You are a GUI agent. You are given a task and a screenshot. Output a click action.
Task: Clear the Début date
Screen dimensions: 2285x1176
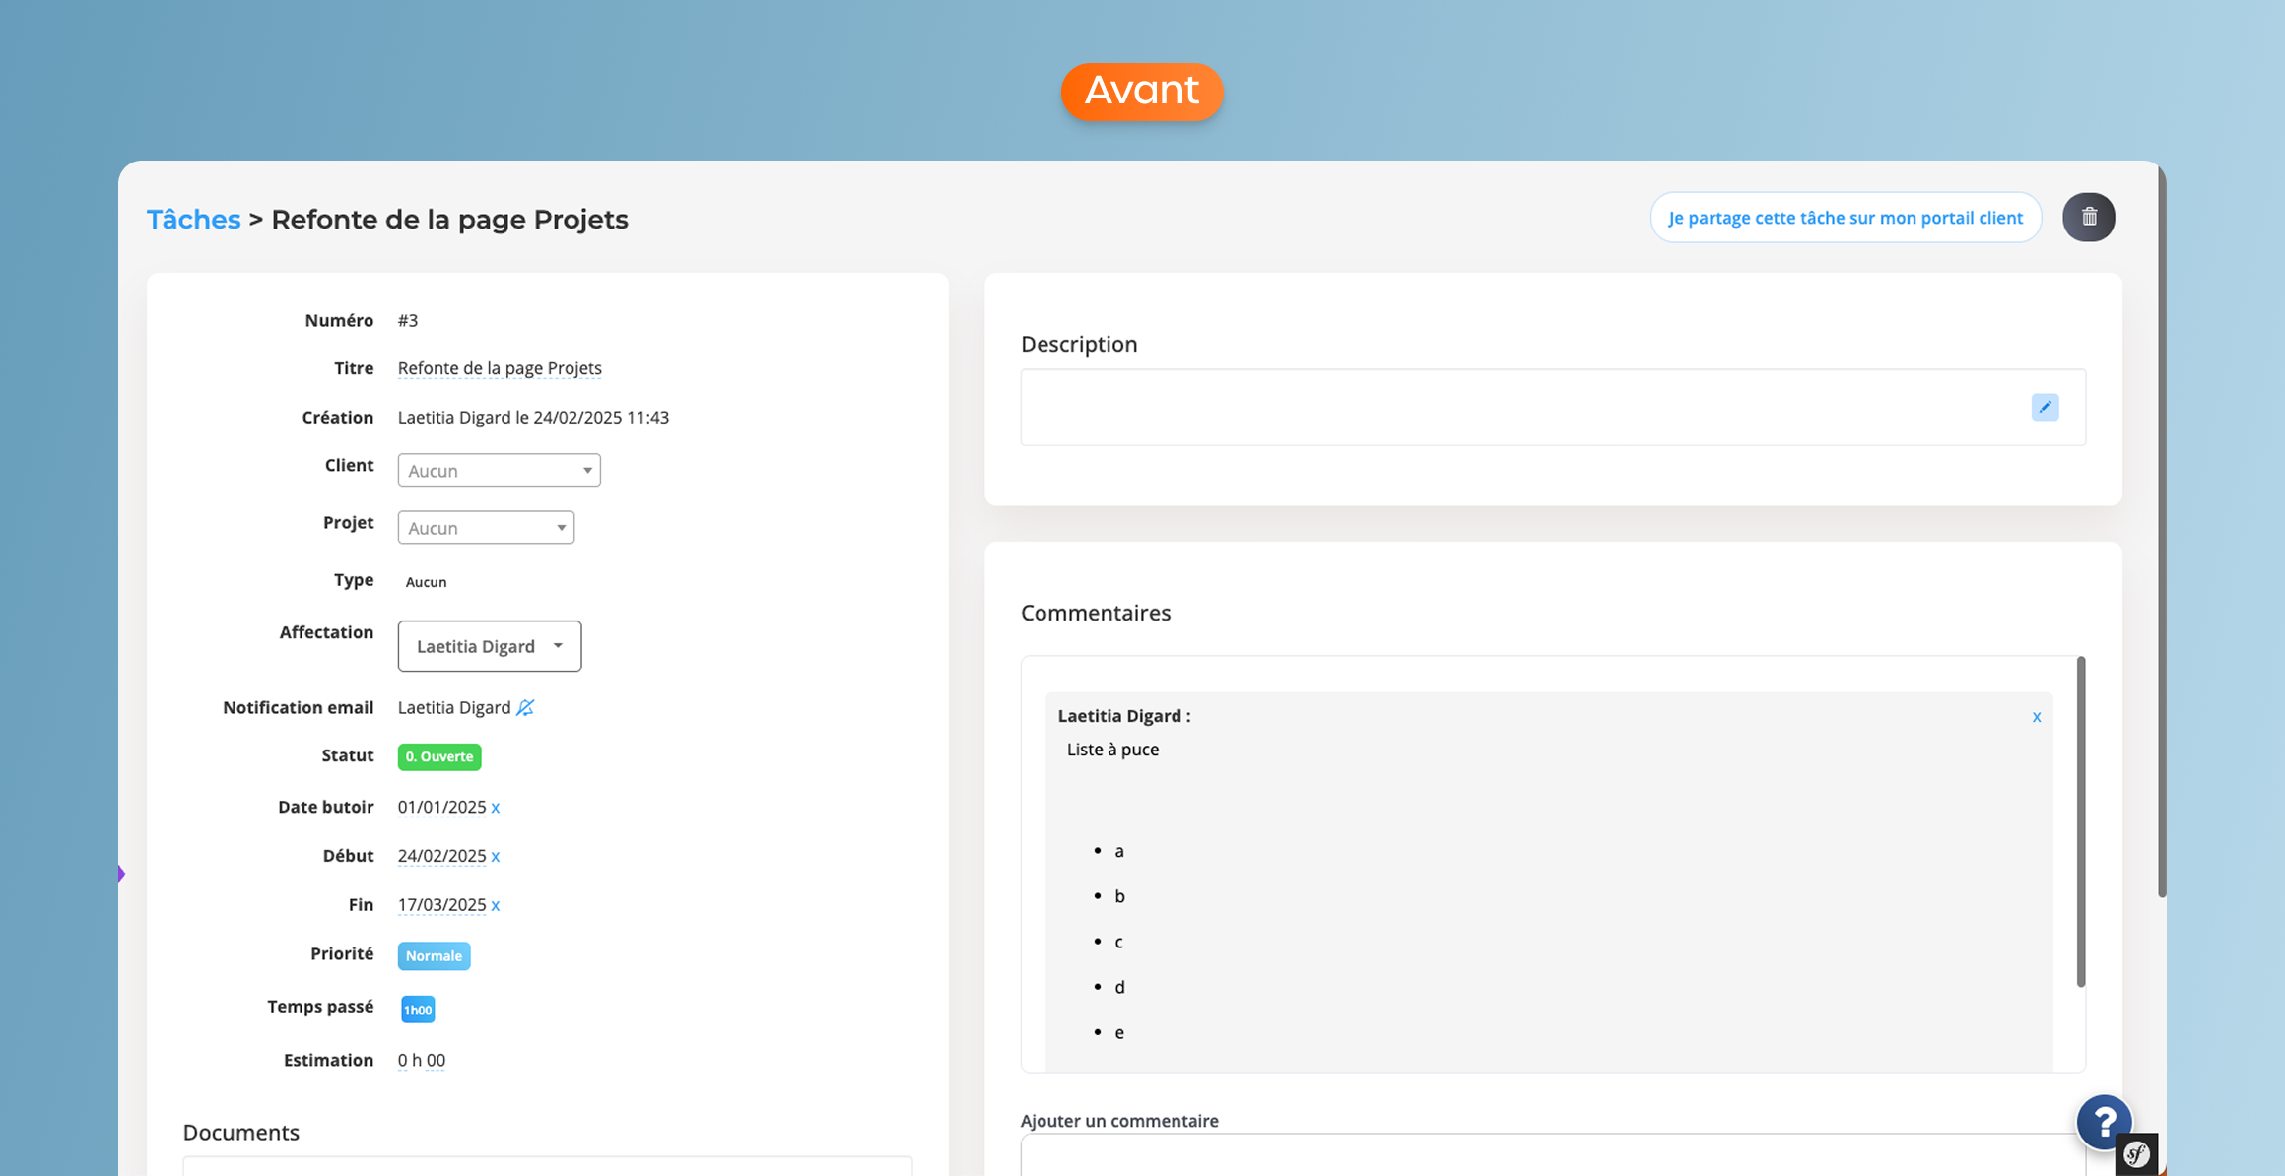[496, 857]
